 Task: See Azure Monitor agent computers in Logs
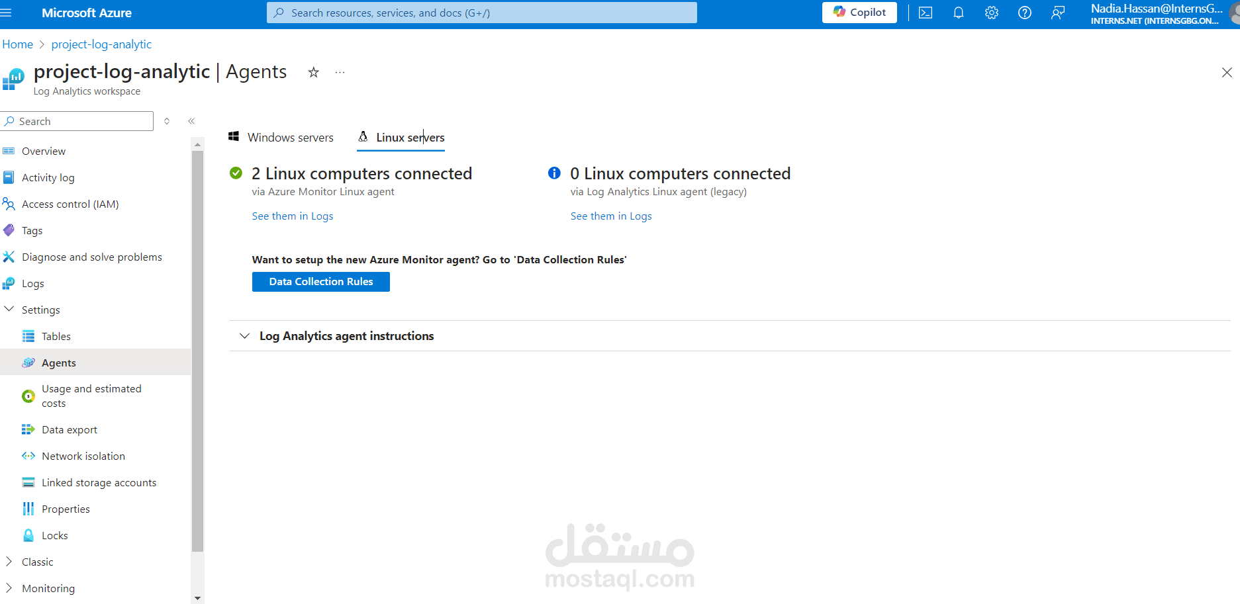click(293, 216)
